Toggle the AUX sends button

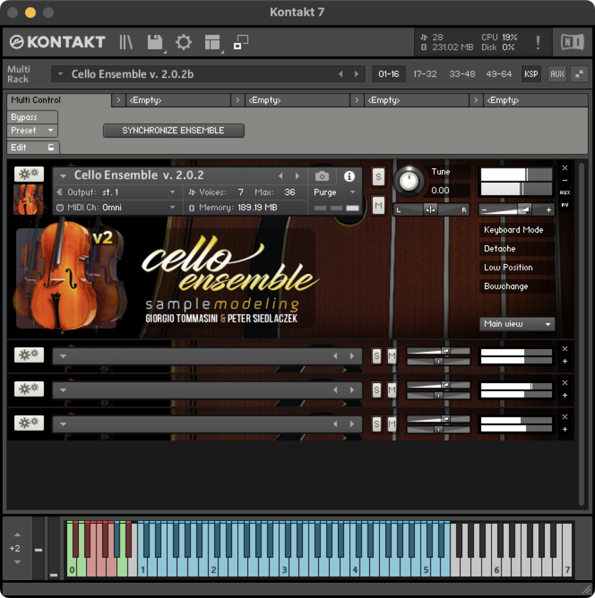click(x=557, y=74)
